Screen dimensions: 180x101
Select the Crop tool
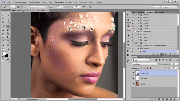tap(3, 22)
